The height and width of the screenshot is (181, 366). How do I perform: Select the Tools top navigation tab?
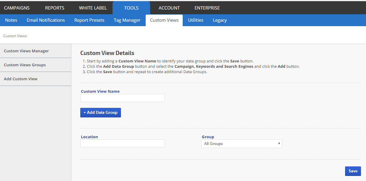131,8
